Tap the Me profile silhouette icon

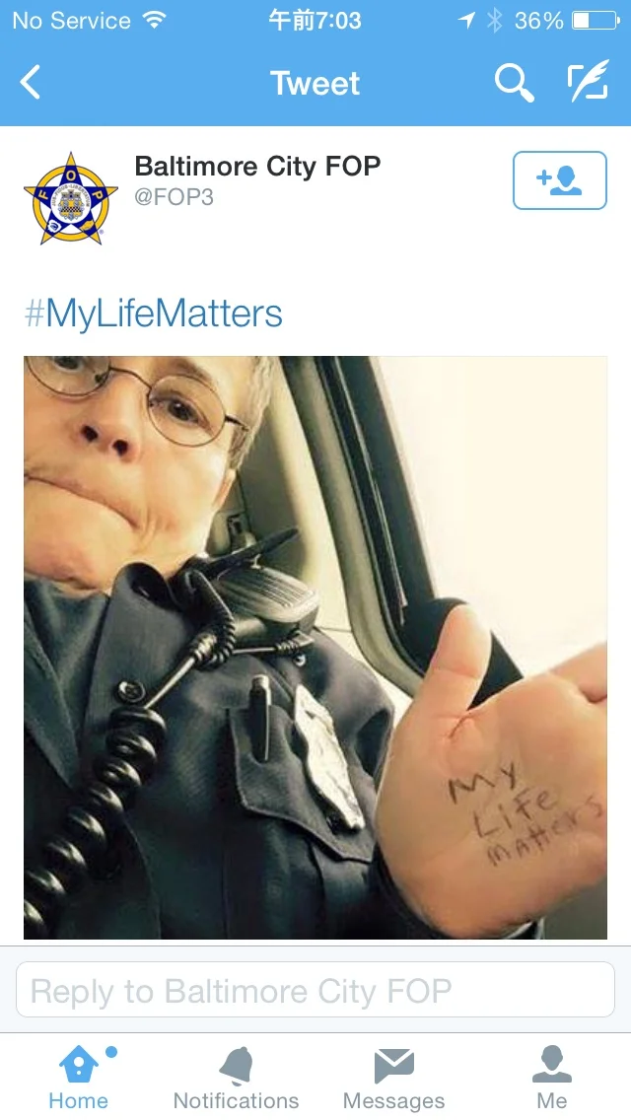552,1064
